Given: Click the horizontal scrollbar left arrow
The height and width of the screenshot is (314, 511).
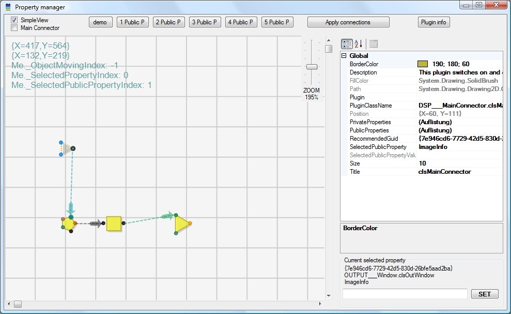Looking at the screenshot, I should coord(9,304).
